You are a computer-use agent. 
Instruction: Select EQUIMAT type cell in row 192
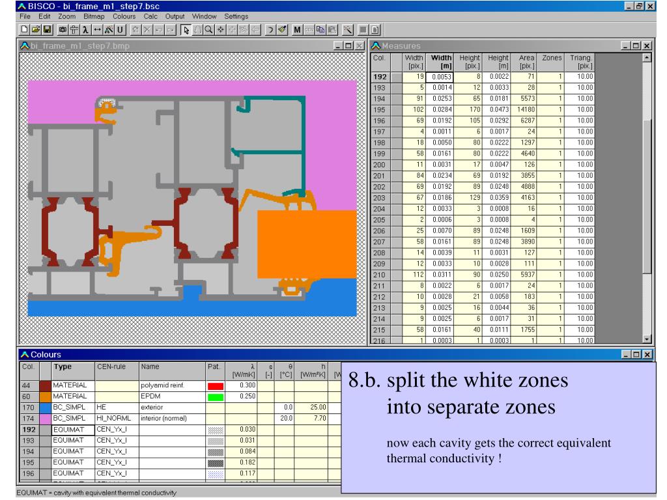pyautogui.click(x=73, y=430)
